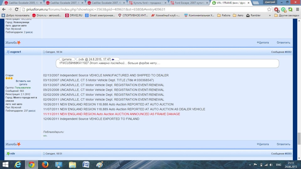Open the volume control in system tray
Screen dimensions: 301x169
point(271,165)
